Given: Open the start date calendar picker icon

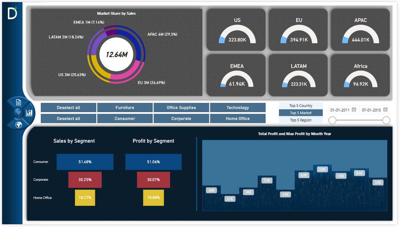Looking at the screenshot, I should coord(354,110).
